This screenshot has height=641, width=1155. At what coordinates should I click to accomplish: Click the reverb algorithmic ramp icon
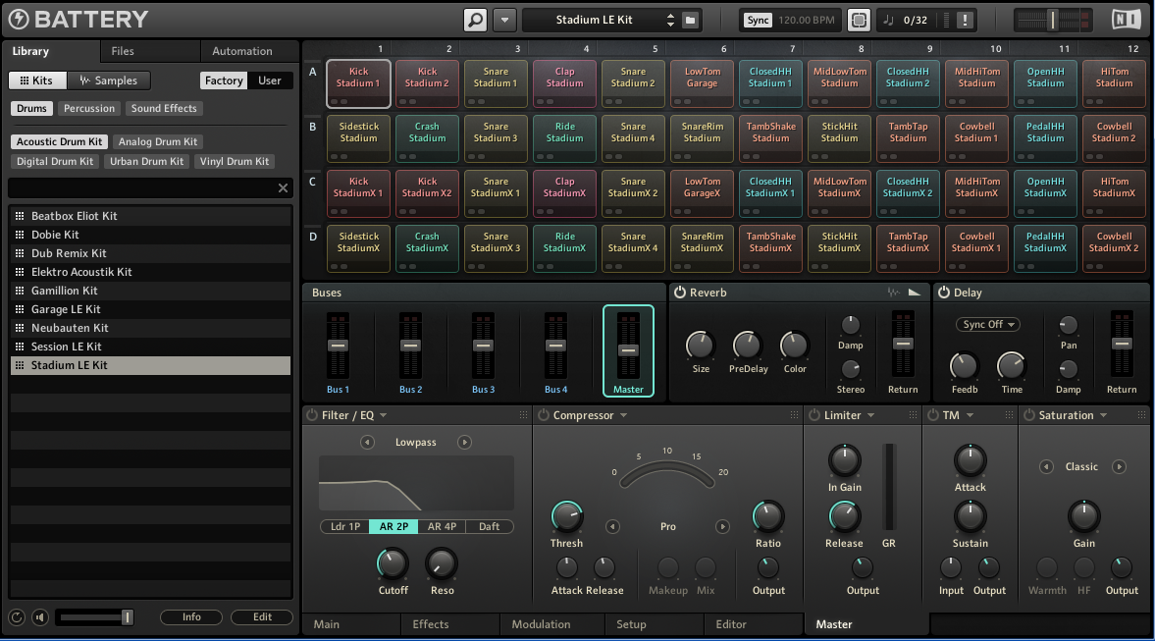click(915, 293)
